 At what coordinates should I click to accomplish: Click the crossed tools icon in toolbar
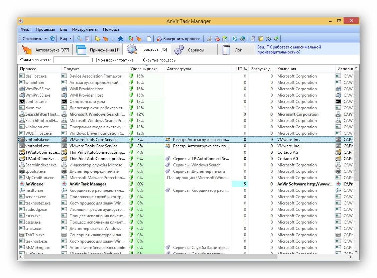click(209, 39)
